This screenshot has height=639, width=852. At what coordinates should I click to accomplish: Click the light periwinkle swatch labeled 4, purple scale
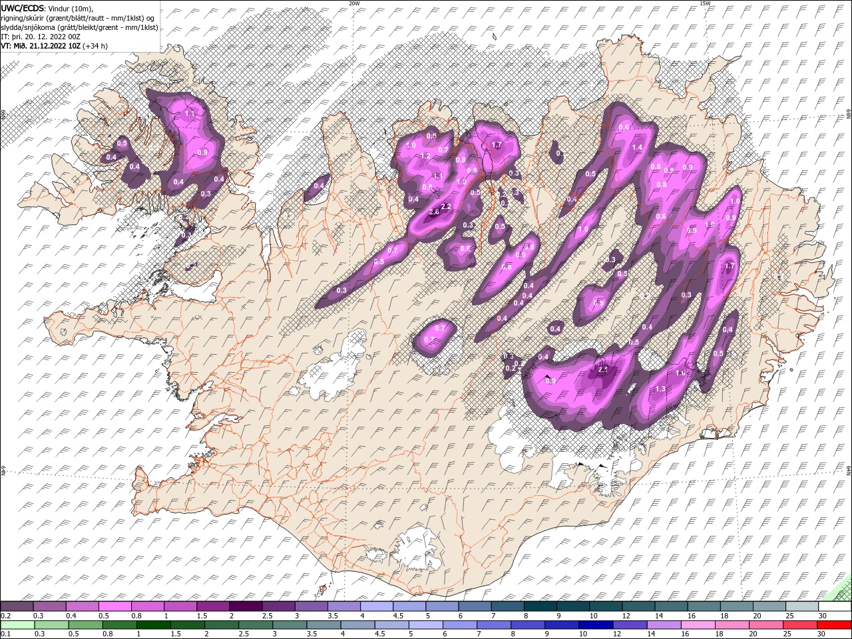377,606
